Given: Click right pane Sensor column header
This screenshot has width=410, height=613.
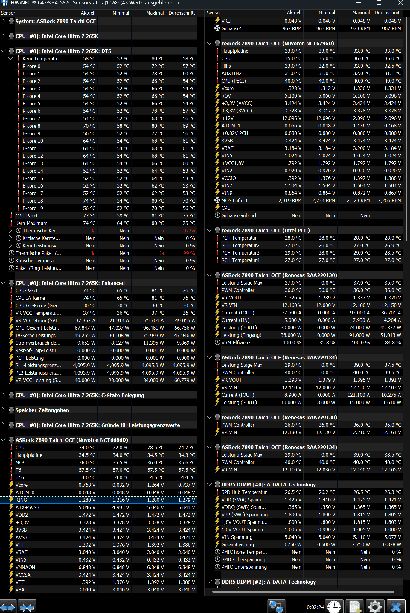Looking at the screenshot, I should (237, 13).
